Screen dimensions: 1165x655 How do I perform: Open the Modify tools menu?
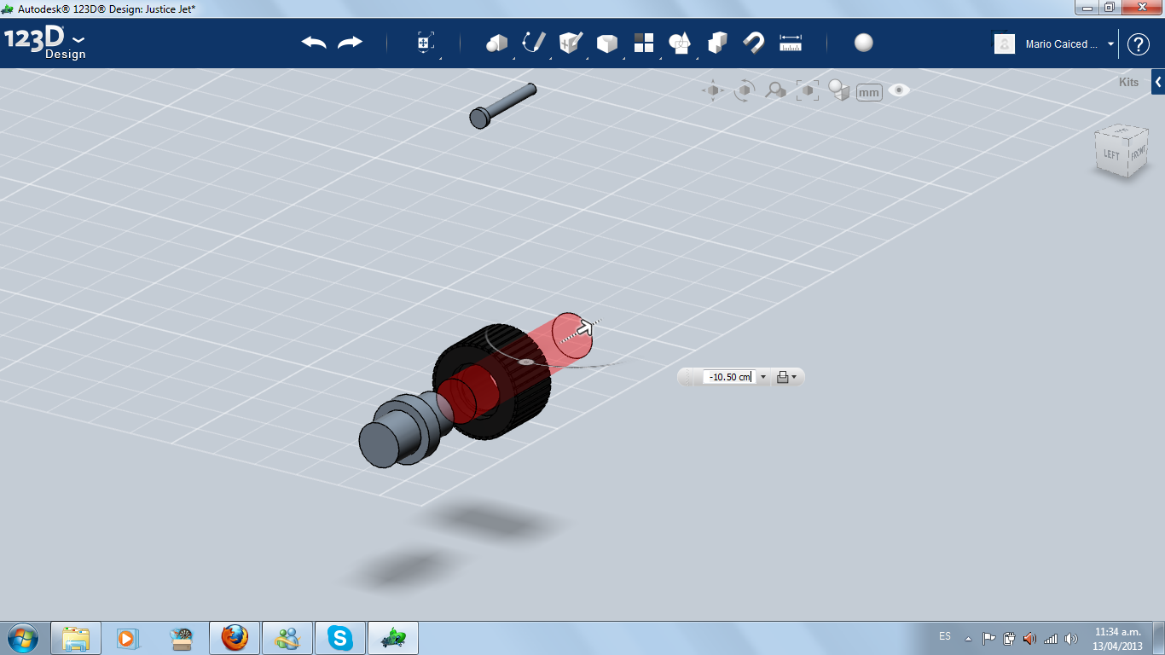[x=606, y=43]
